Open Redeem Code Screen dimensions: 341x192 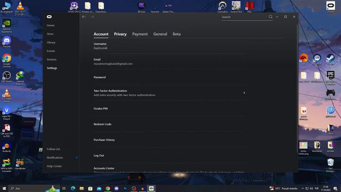click(170, 124)
